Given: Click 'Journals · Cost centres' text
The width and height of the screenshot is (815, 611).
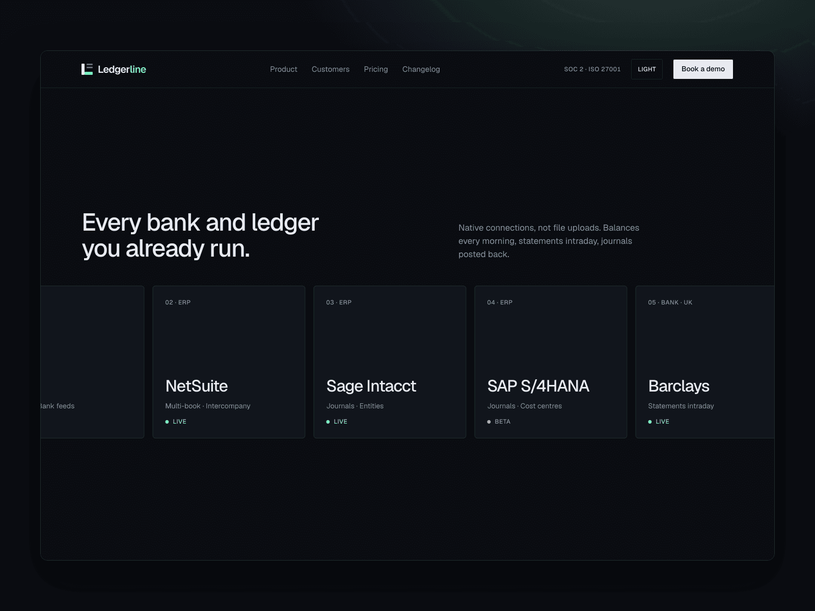Looking at the screenshot, I should click(x=525, y=406).
